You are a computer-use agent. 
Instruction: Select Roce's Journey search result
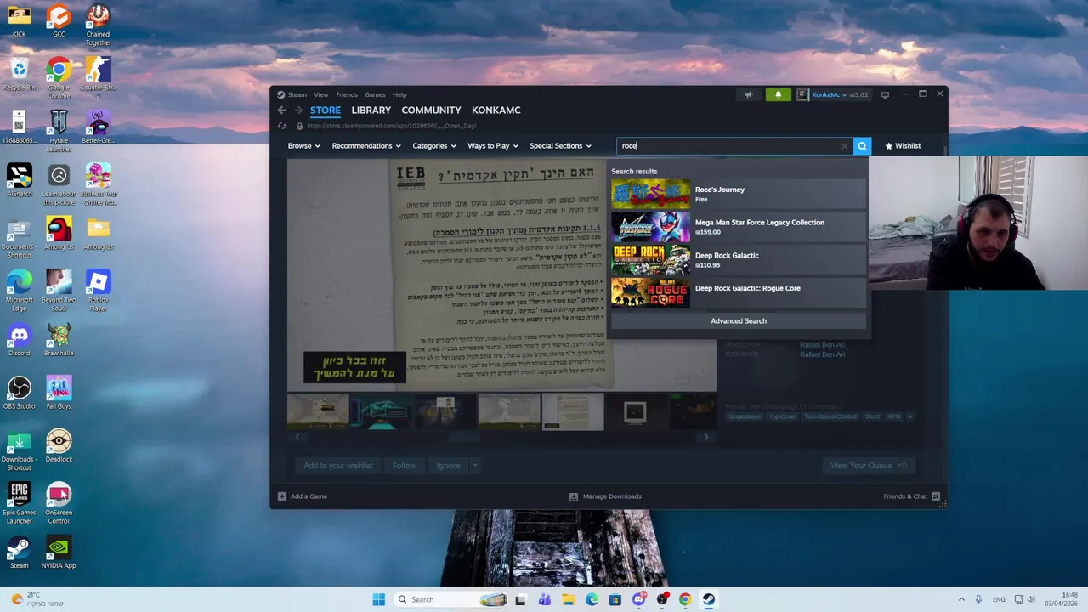(x=739, y=195)
